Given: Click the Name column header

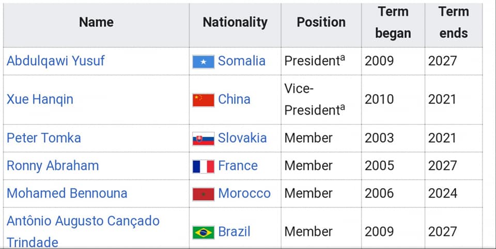Looking at the screenshot, I should tap(96, 22).
